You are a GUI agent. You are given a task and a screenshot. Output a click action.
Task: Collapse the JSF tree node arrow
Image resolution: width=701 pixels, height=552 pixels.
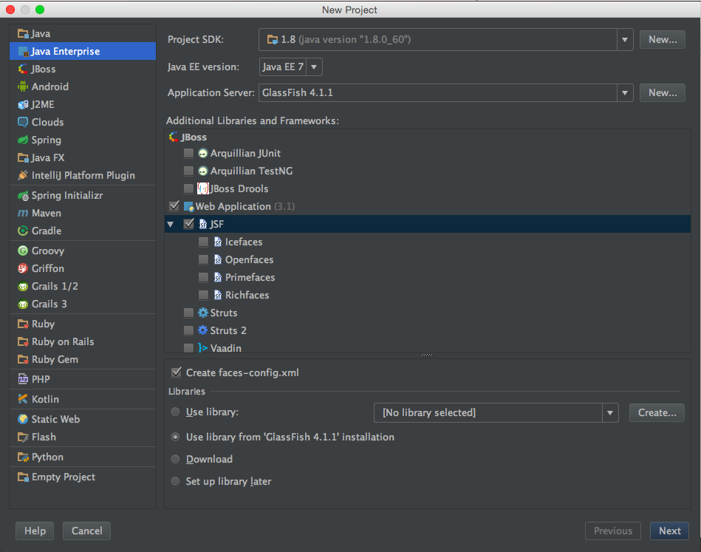(171, 224)
